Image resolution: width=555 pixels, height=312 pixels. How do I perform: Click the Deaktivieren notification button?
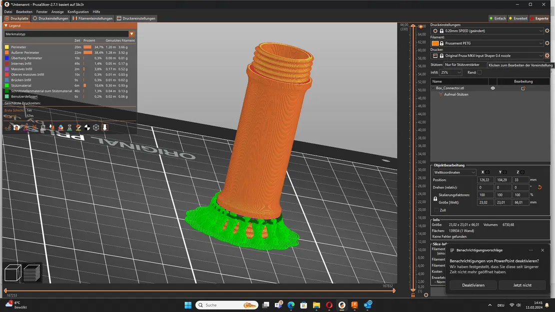(473, 285)
